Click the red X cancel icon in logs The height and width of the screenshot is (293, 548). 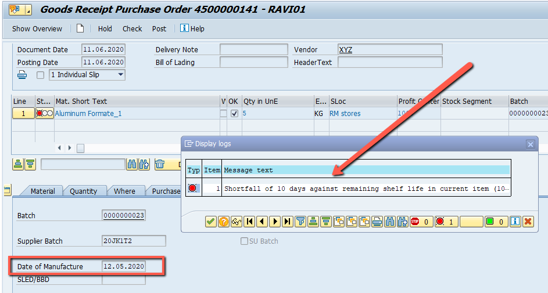(x=528, y=222)
